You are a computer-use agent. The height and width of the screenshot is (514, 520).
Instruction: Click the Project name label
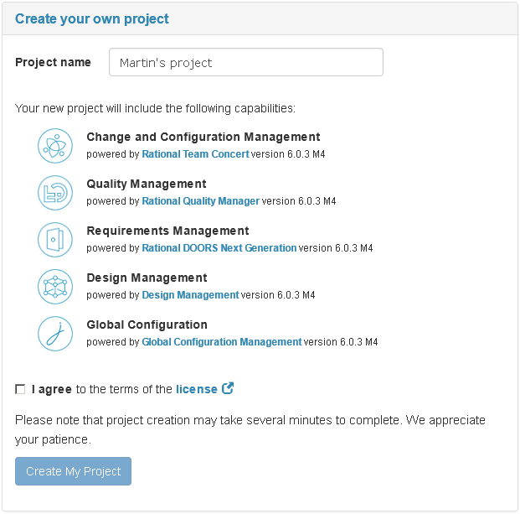[x=53, y=62]
